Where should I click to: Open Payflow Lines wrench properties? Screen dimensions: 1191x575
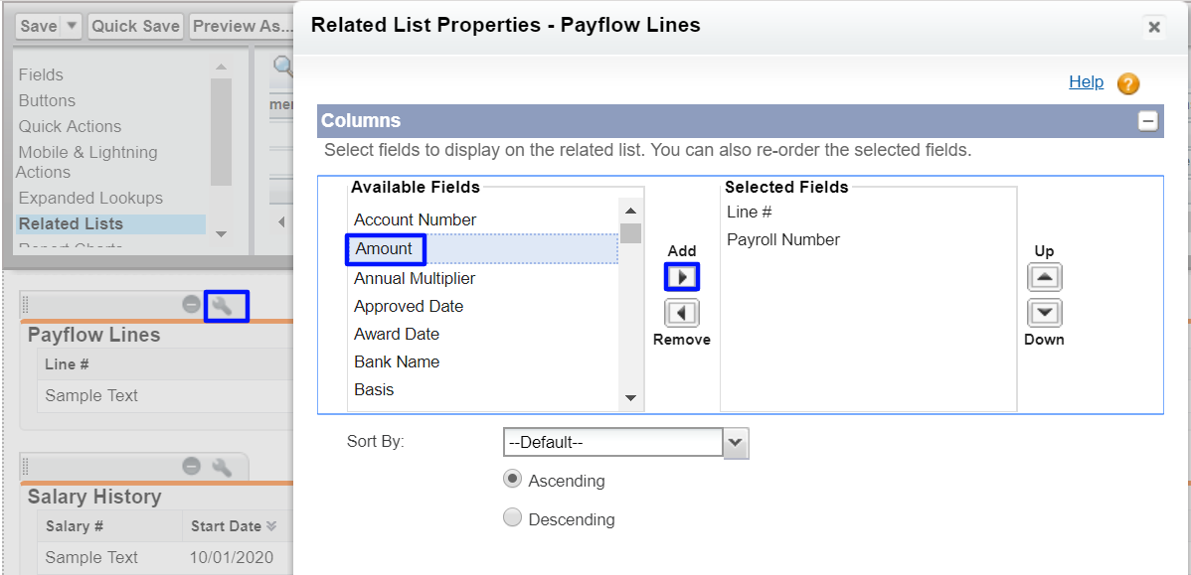pyautogui.click(x=223, y=306)
